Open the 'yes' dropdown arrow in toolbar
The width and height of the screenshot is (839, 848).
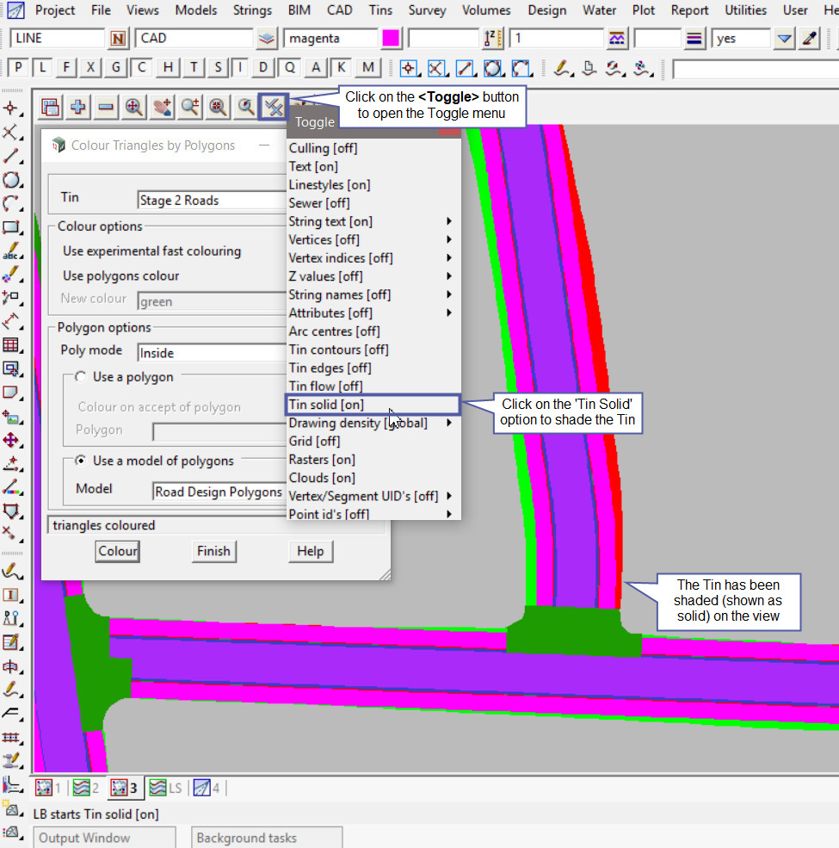pyautogui.click(x=783, y=39)
